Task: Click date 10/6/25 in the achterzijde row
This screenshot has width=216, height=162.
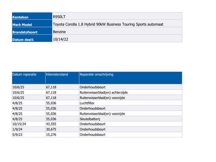Action: tap(18, 92)
